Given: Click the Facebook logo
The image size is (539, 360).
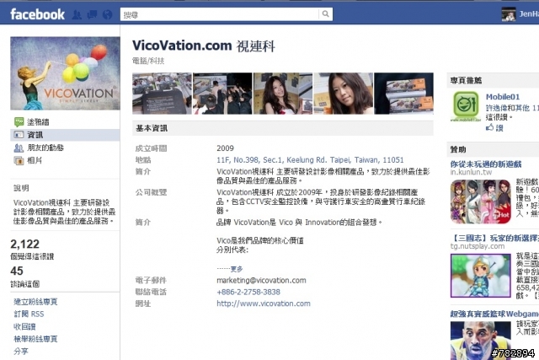Looking at the screenshot, I should click(x=37, y=14).
